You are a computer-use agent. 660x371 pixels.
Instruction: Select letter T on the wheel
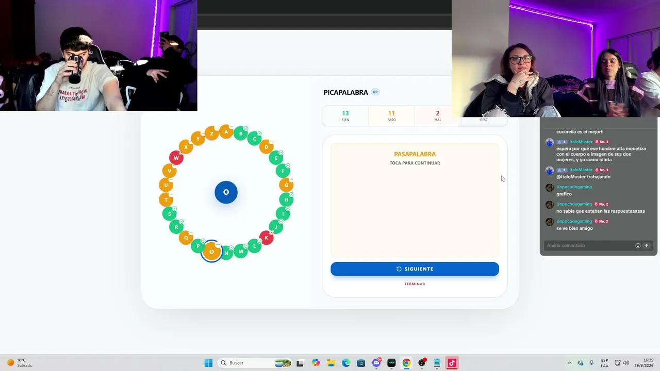click(166, 199)
